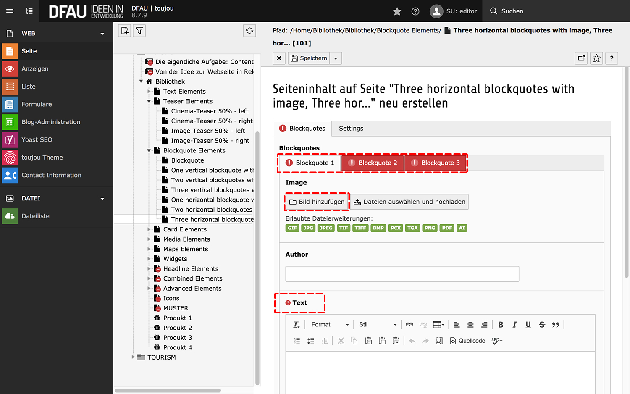Open the Seite module
630x394 pixels.
[x=57, y=51]
